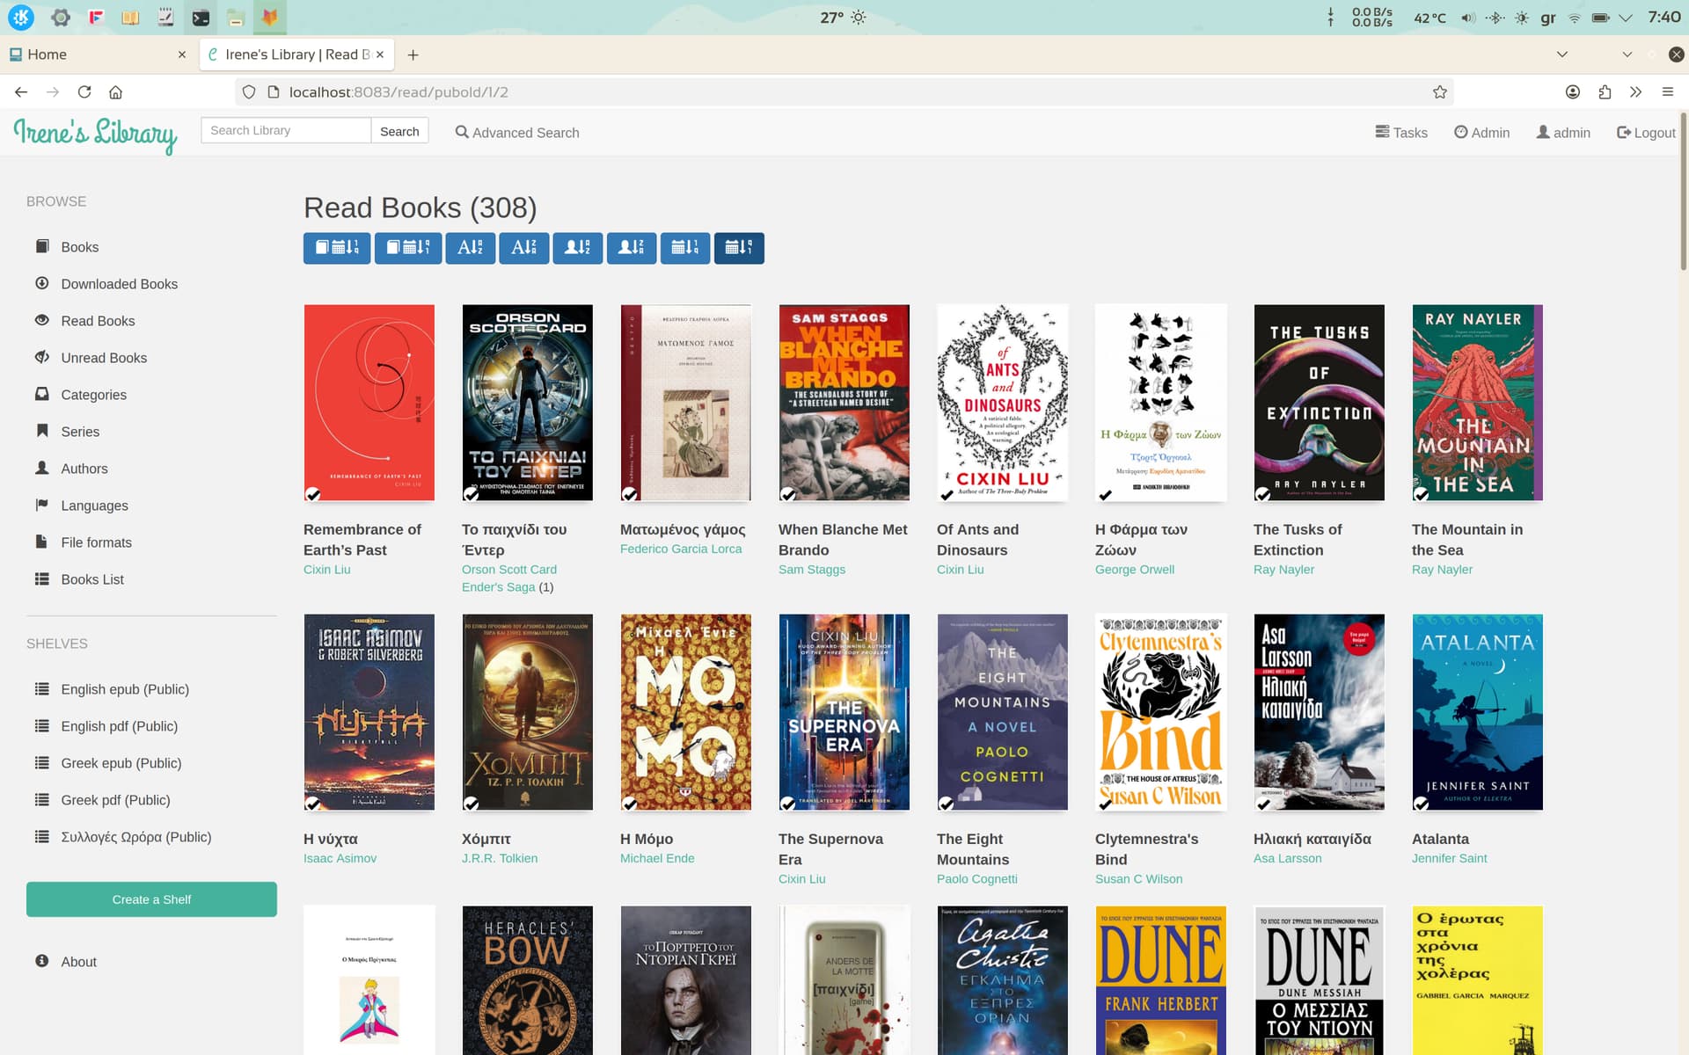Image resolution: width=1689 pixels, height=1055 pixels.
Task: Open author link George Orwell
Action: [x=1135, y=570]
